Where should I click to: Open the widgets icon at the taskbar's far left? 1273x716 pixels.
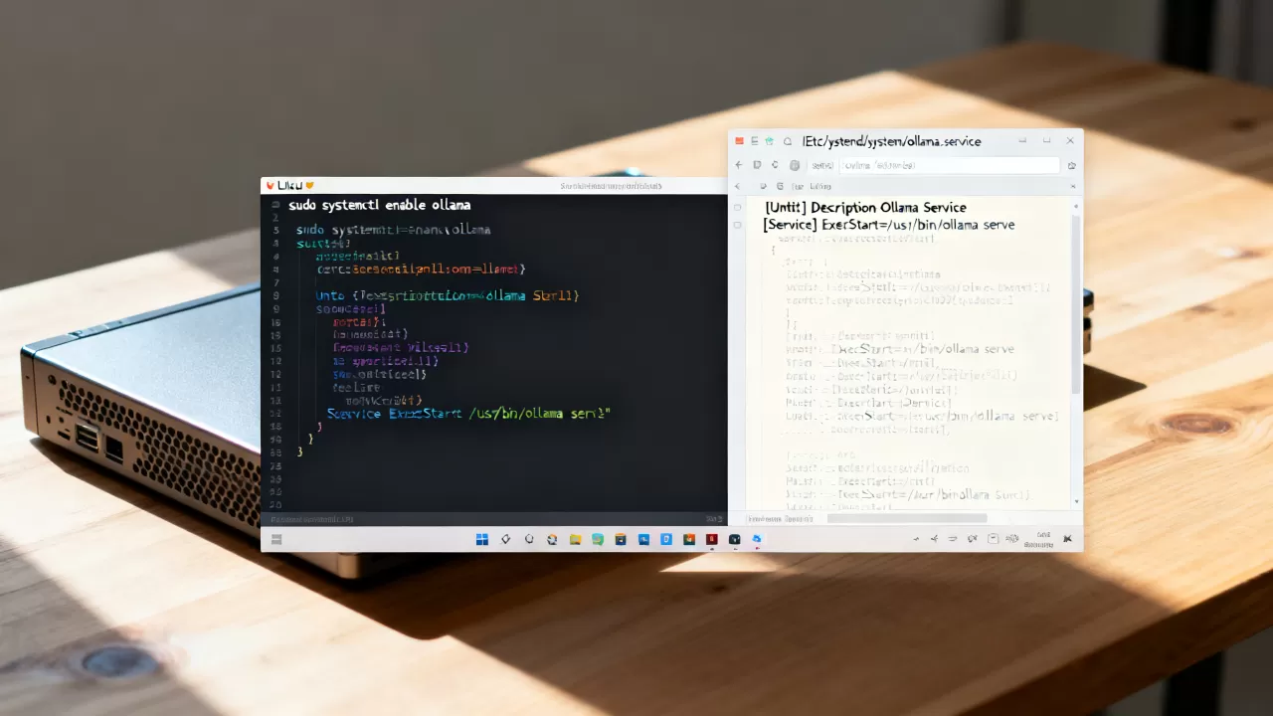pyautogui.click(x=276, y=539)
